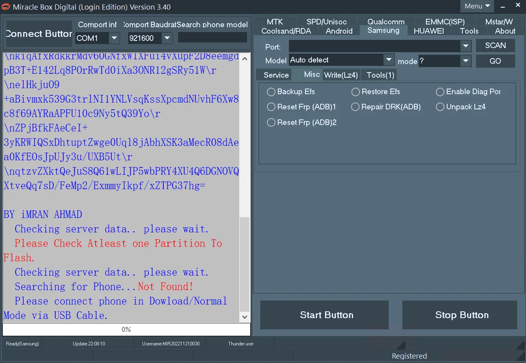This screenshot has width=526, height=363.
Task: Click the SCAN button
Action: pyautogui.click(x=495, y=45)
